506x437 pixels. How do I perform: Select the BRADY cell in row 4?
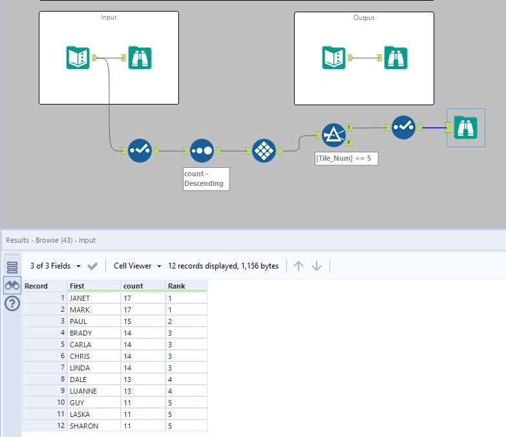click(x=94, y=333)
